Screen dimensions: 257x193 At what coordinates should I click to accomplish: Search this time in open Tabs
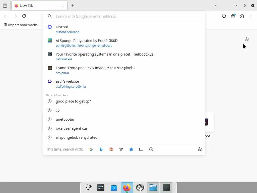[x=141, y=149]
